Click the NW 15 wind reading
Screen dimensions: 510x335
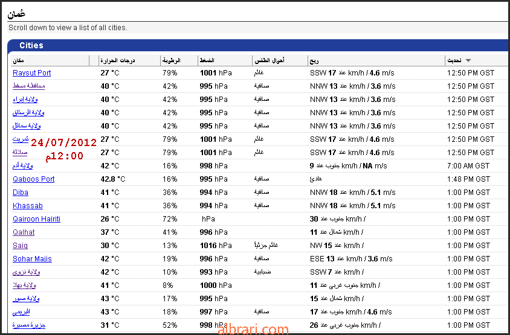click(x=337, y=246)
